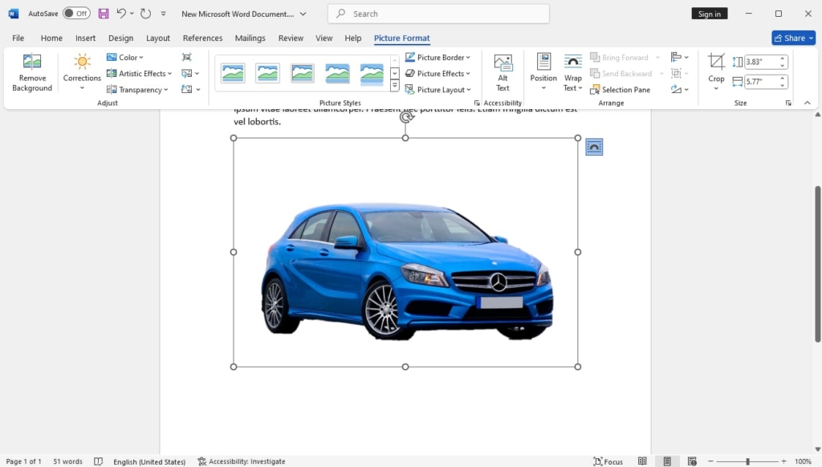Image resolution: width=822 pixels, height=467 pixels.
Task: Click Accessibility: Investigate in status bar
Action: [242, 461]
